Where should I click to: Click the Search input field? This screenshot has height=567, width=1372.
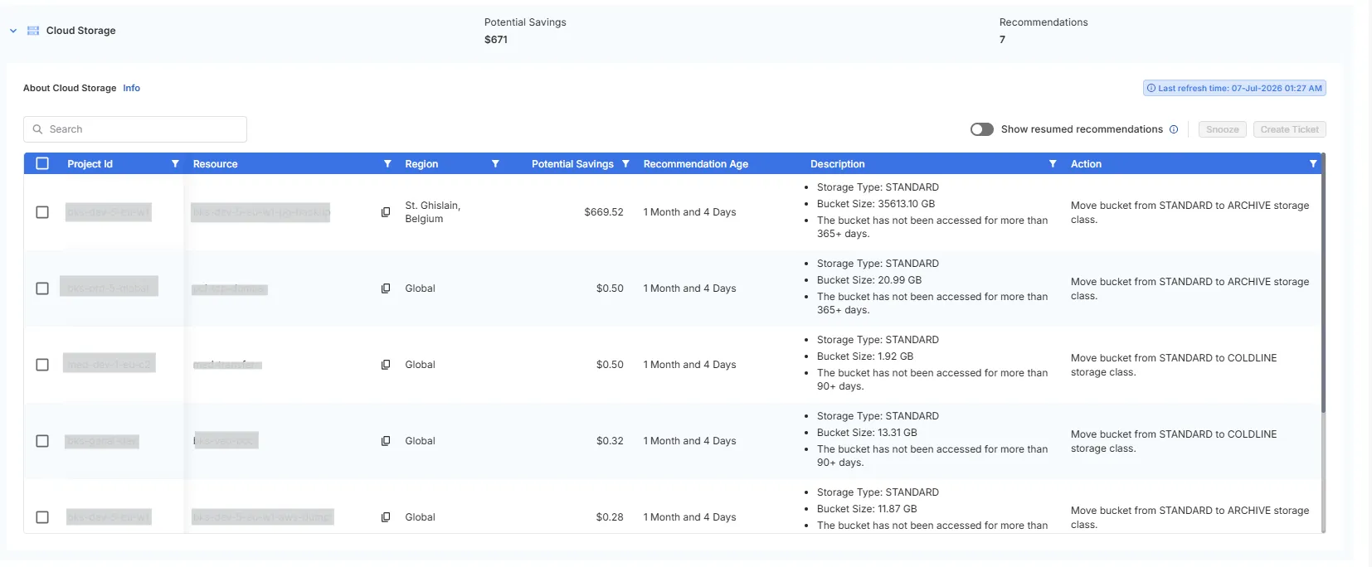[x=135, y=129]
